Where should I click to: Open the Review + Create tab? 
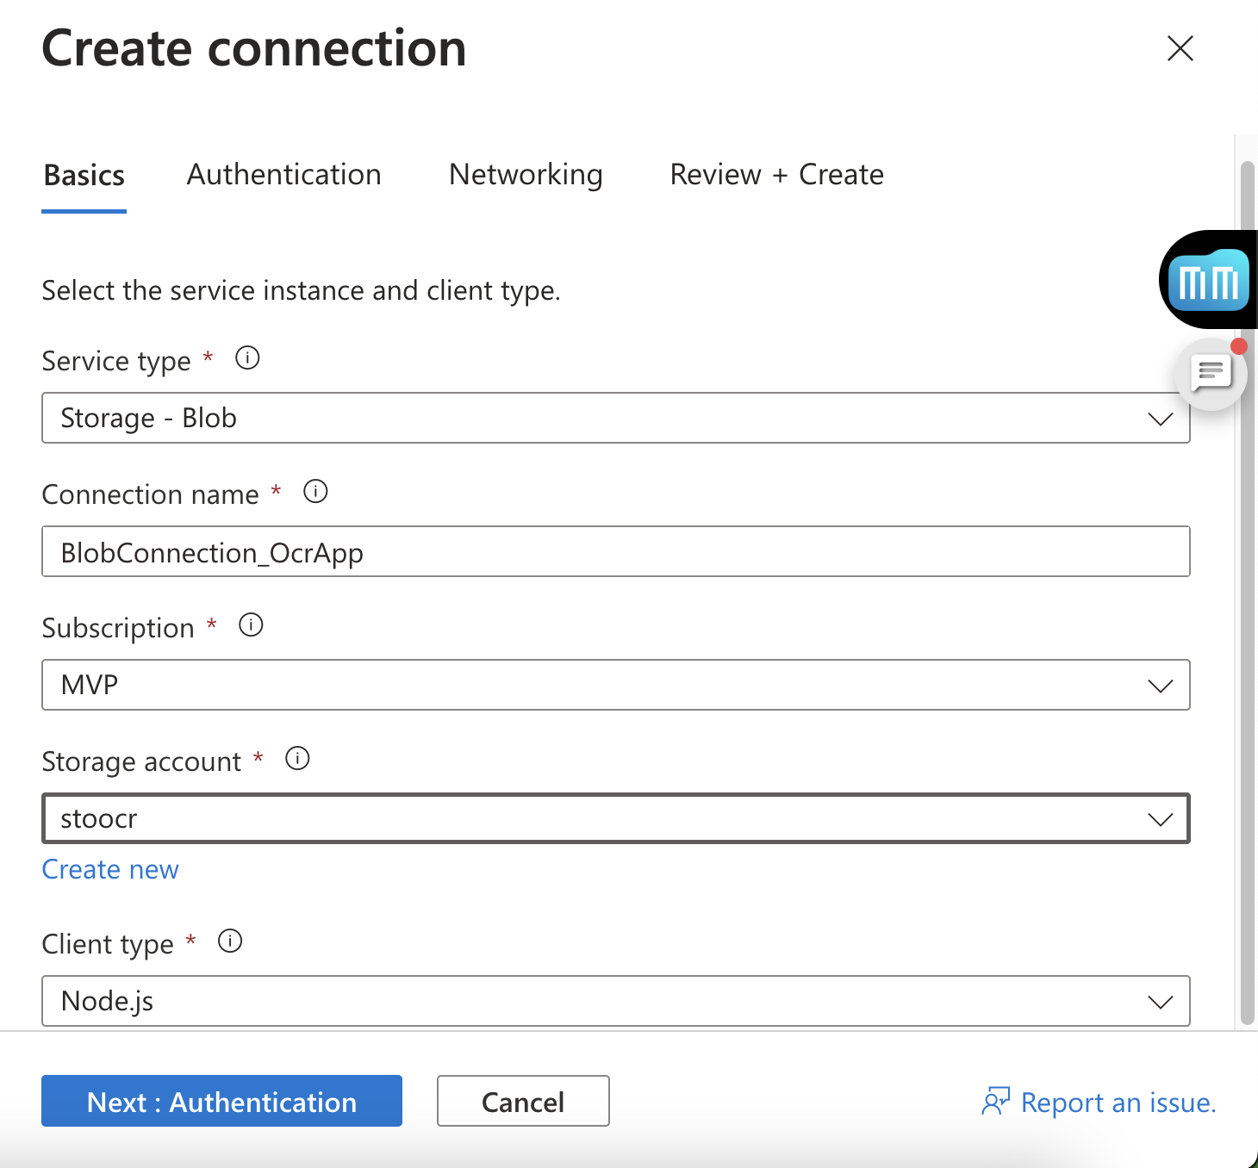(x=777, y=175)
